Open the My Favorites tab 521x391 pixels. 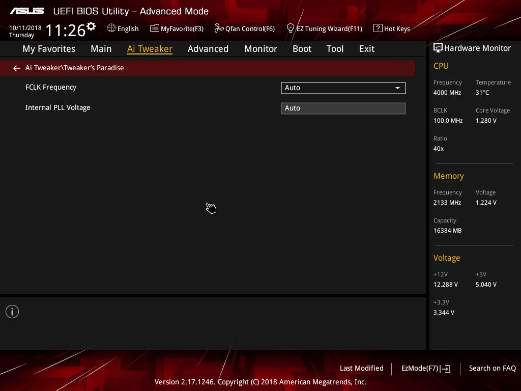(49, 49)
